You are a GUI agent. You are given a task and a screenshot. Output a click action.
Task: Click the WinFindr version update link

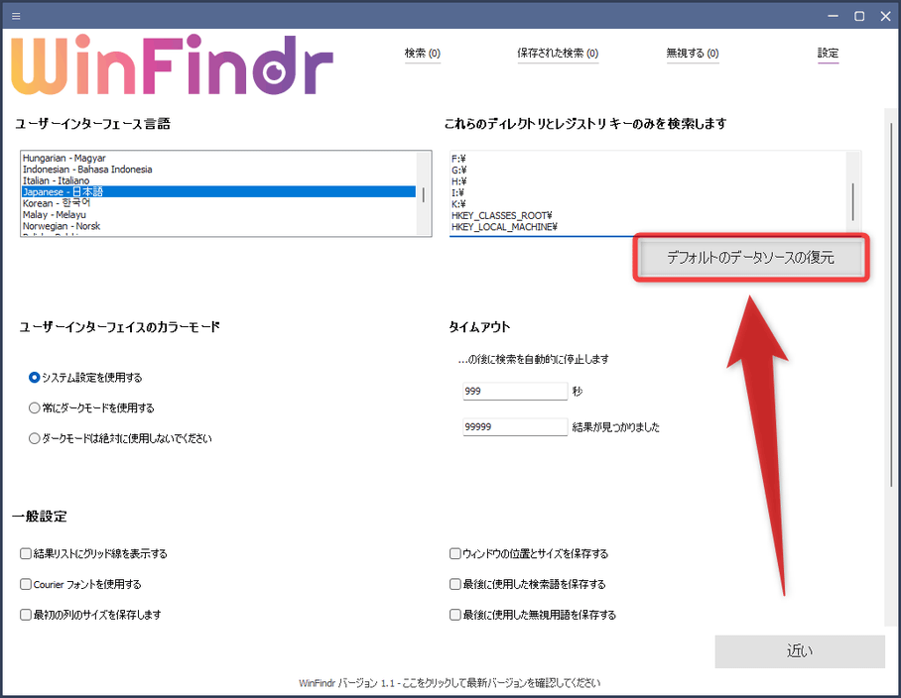pos(450,683)
